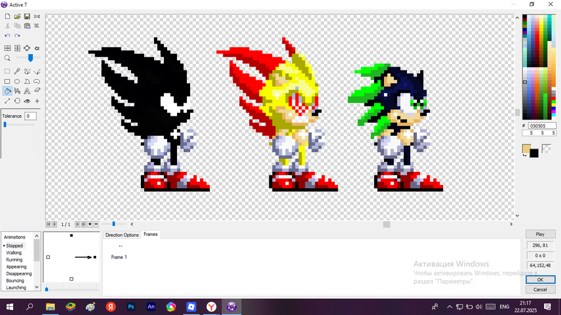Click the crop image icon
This screenshot has width=561, height=315.
coord(27,48)
